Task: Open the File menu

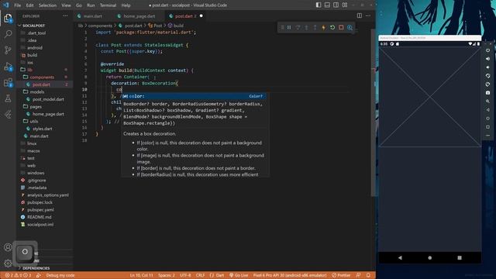Action: click(x=18, y=5)
